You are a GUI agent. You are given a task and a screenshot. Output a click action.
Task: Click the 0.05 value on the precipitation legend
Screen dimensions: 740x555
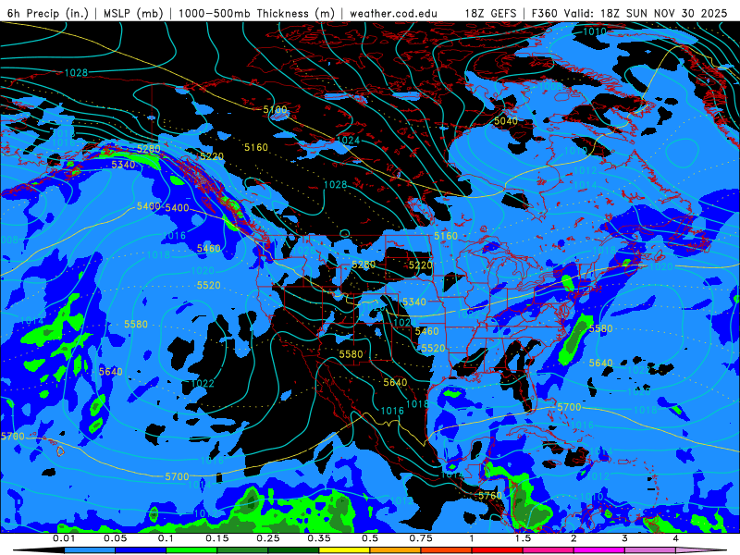(115, 538)
